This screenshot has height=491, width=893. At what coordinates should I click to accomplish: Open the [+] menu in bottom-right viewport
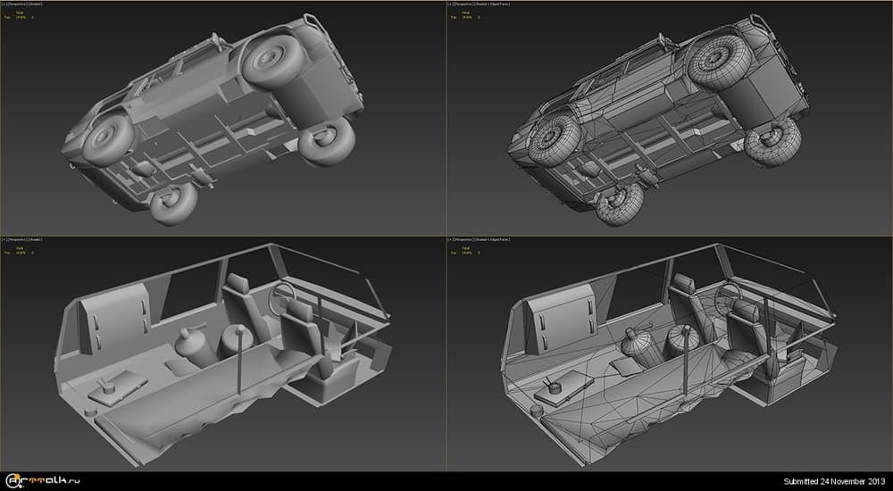[x=451, y=240]
